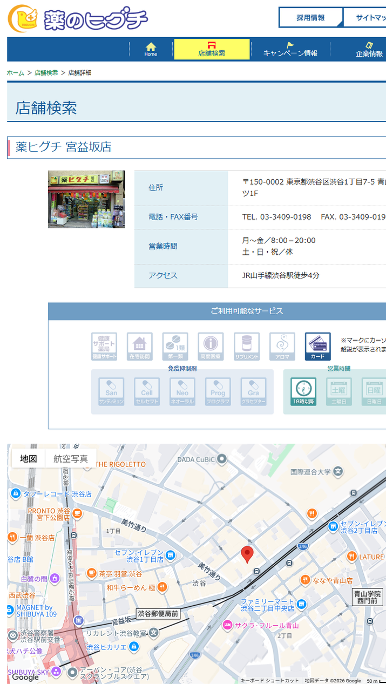The width and height of the screenshot is (386, 691).
Task: Click DADA CuBiC map marker
Action: pos(222,459)
